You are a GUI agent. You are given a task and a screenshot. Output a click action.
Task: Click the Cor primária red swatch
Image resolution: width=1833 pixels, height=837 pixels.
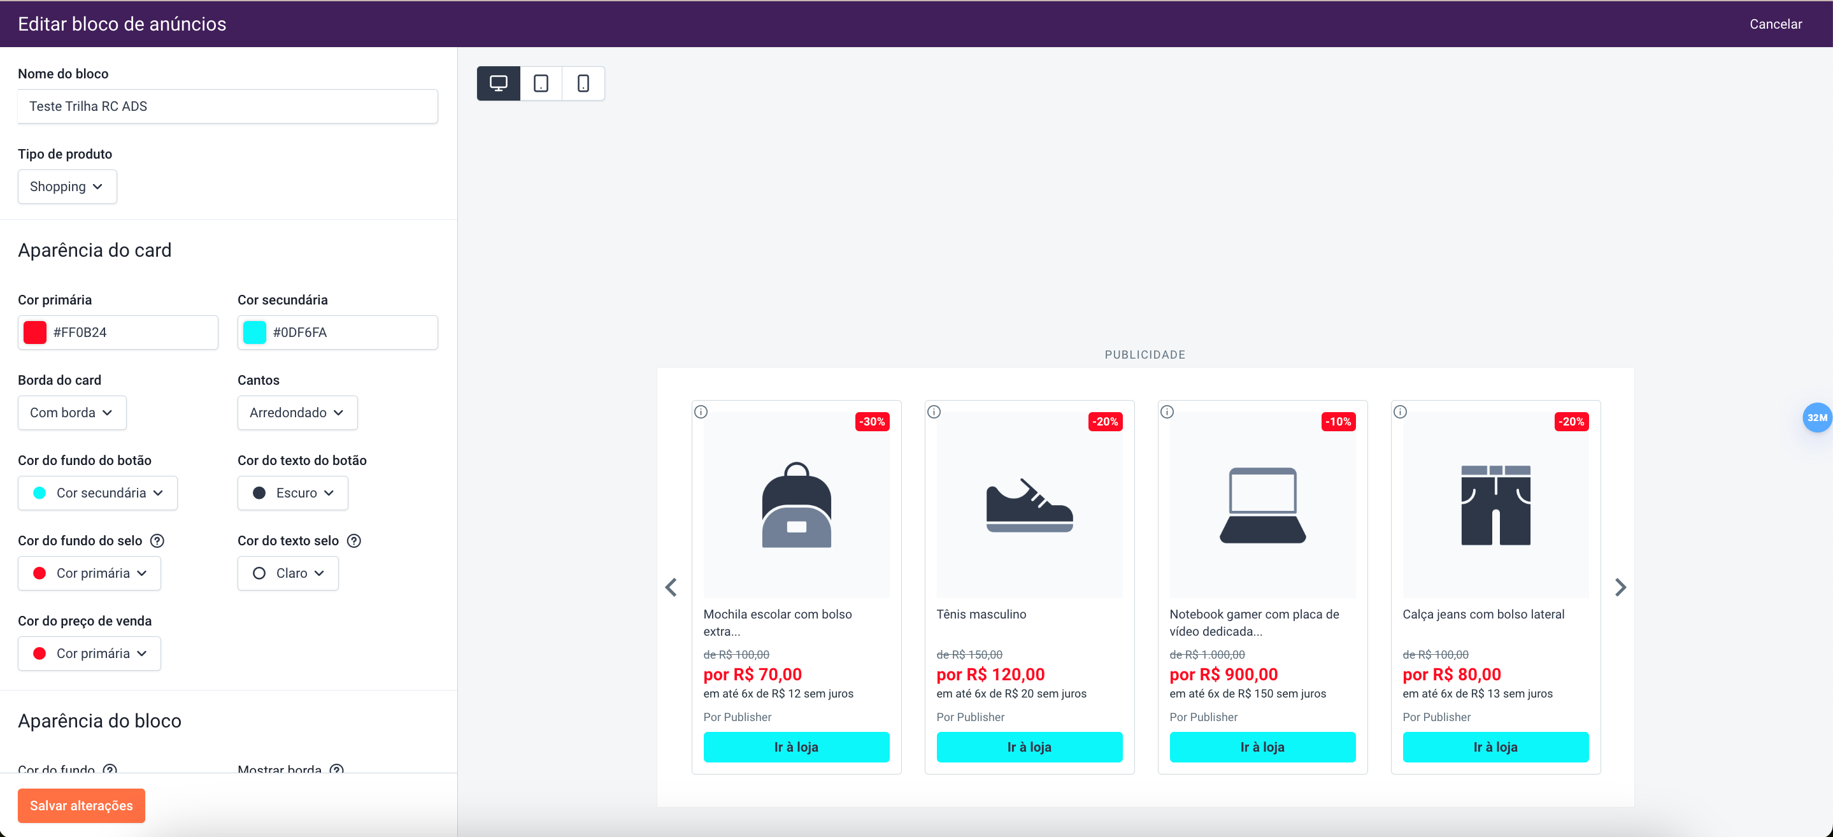pyautogui.click(x=35, y=333)
